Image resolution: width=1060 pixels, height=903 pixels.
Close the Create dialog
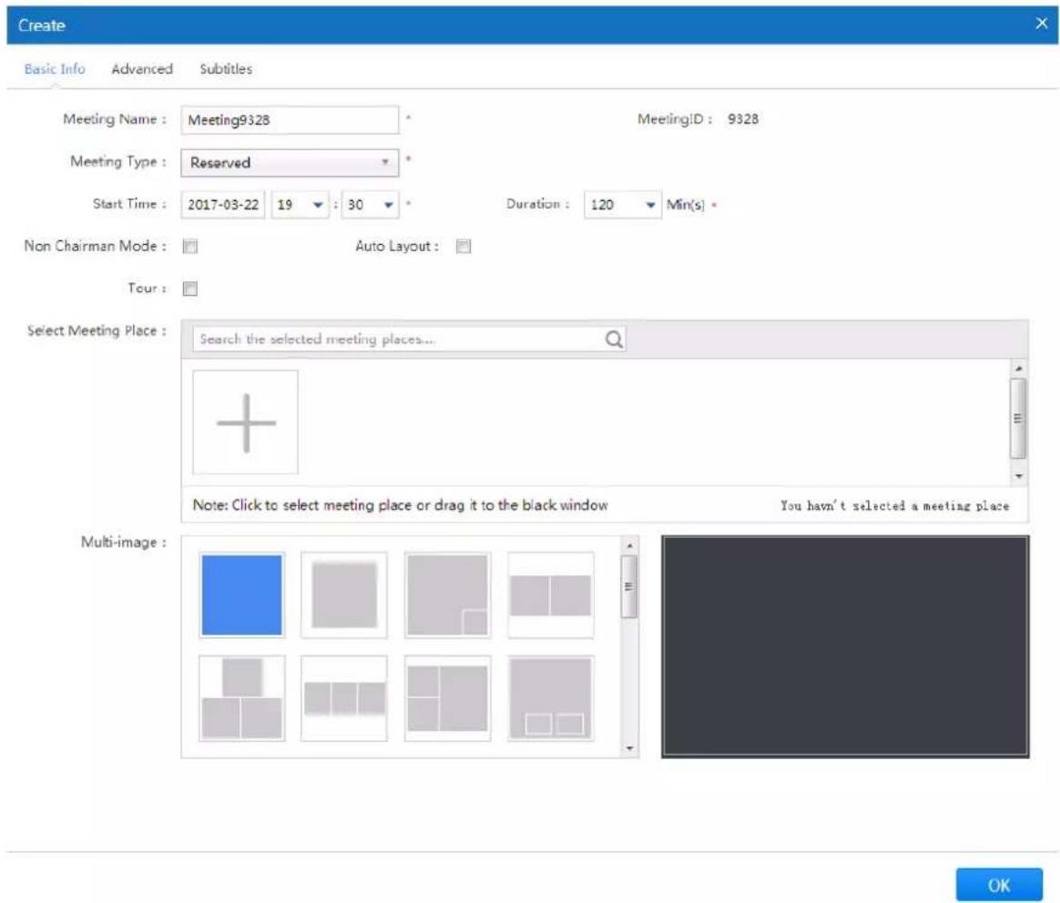(1041, 24)
